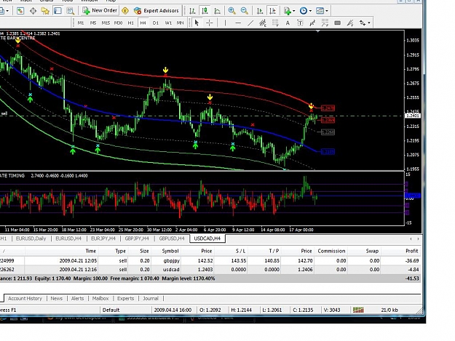Open the Indicators list dropdown
The height and width of the screenshot is (341, 455).
pyautogui.click(x=289, y=11)
